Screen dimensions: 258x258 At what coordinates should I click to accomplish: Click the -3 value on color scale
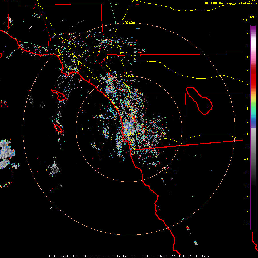click(x=246, y=159)
